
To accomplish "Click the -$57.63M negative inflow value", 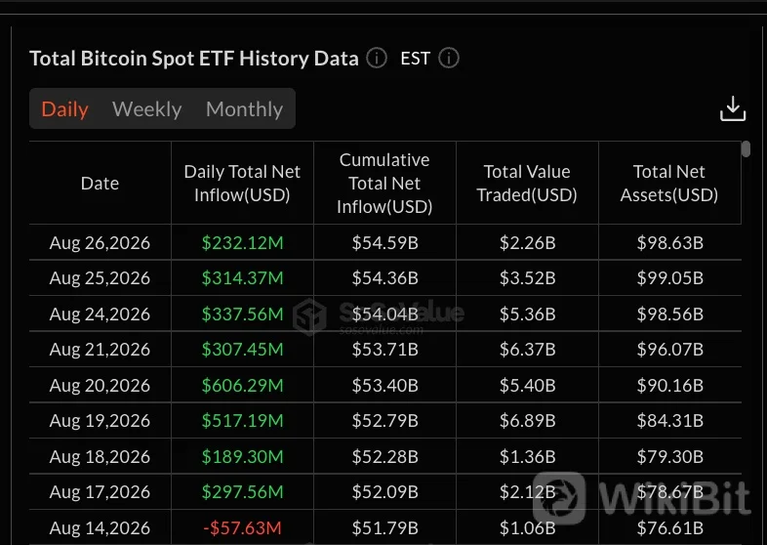I will coord(242,527).
